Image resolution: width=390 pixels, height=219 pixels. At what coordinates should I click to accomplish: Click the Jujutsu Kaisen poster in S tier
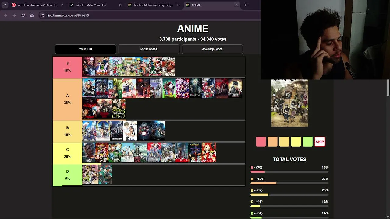89,67
